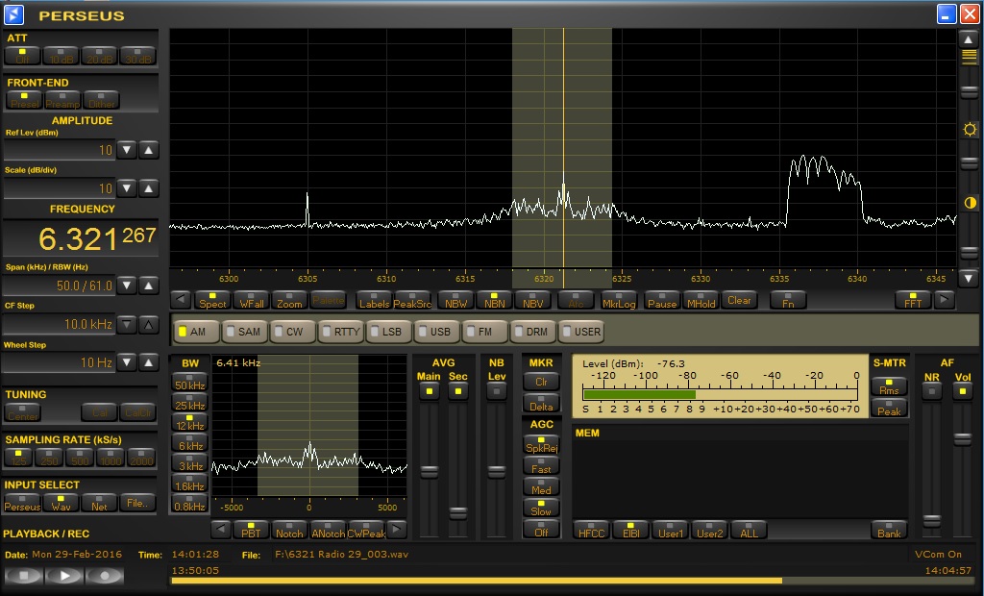Select 3 kHz bandwidth
Screen dimensions: 984x596
(x=189, y=462)
